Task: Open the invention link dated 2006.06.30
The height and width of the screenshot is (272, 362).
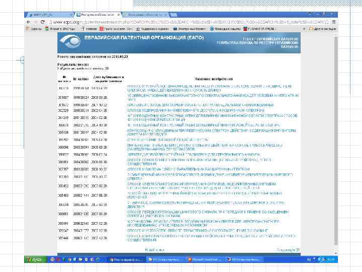Action: click(199, 162)
